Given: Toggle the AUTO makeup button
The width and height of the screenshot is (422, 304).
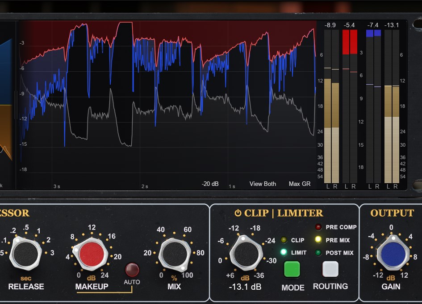Looking at the screenshot, I should pyautogui.click(x=132, y=270).
